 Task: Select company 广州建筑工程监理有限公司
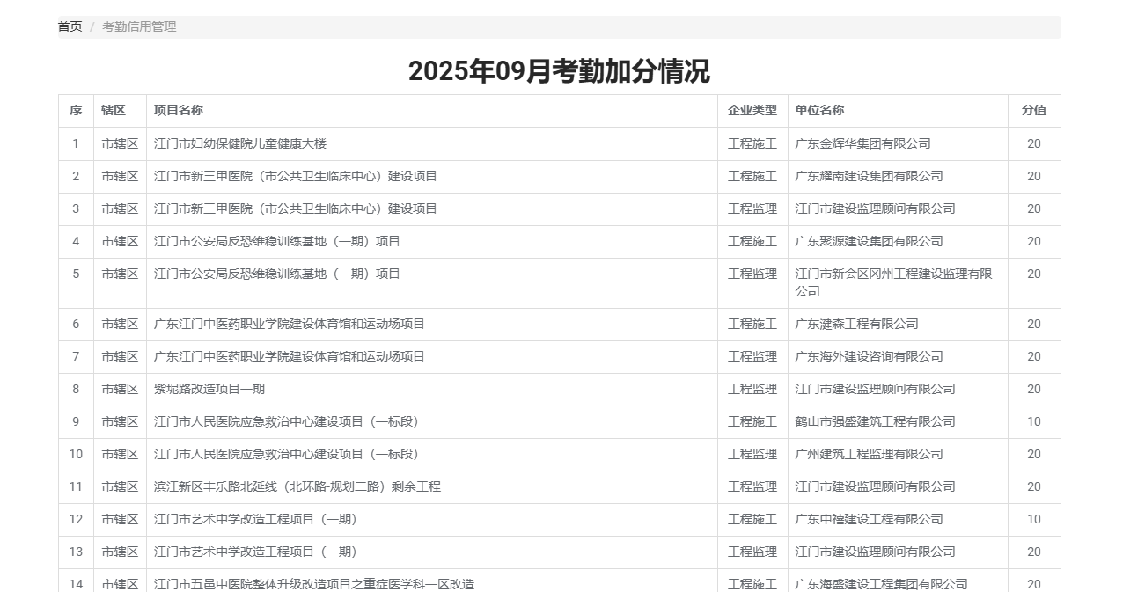click(869, 455)
